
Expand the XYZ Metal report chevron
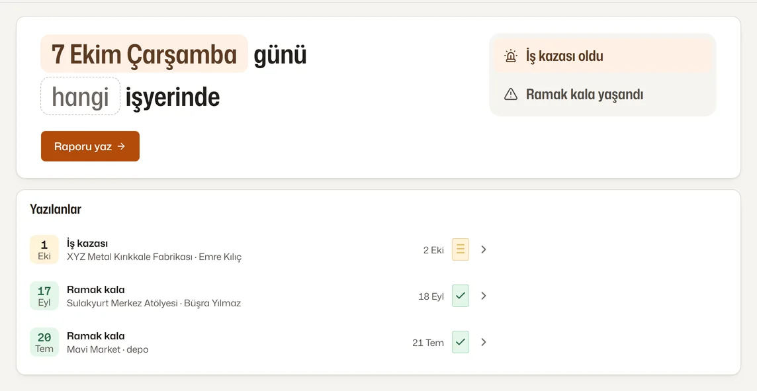click(x=484, y=249)
